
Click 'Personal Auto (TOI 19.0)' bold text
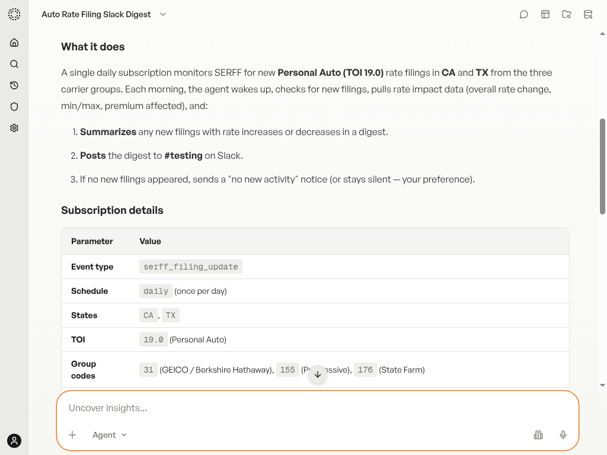(x=331, y=73)
